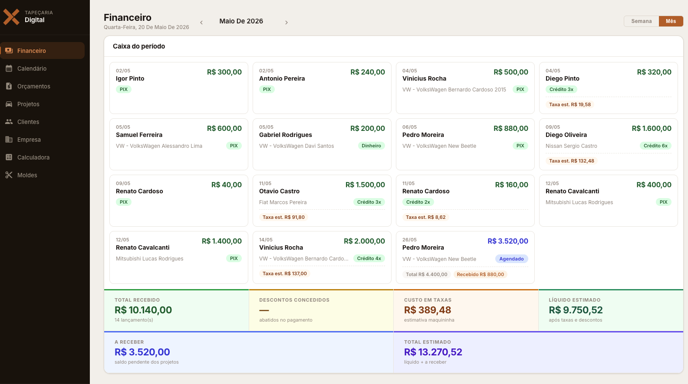Click Taxa est. R$ 91,80 tag
Viewport: 688px width, 384px height.
point(283,217)
